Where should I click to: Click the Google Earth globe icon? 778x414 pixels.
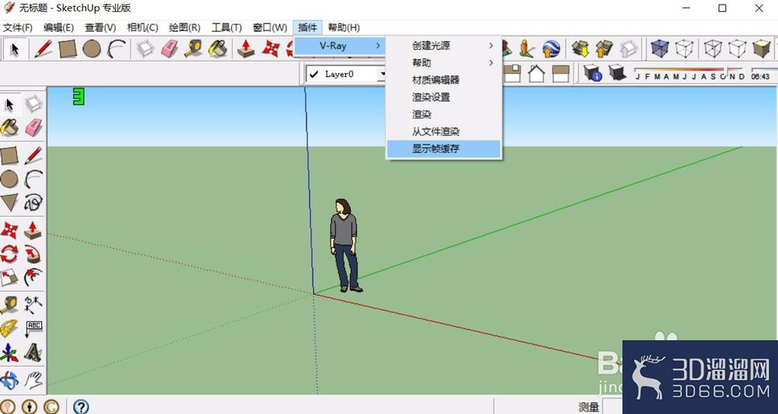[x=551, y=48]
